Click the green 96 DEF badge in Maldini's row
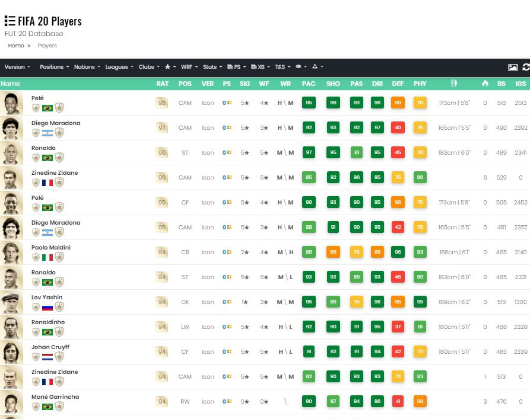Viewport: 530px width, 419px height. (398, 252)
